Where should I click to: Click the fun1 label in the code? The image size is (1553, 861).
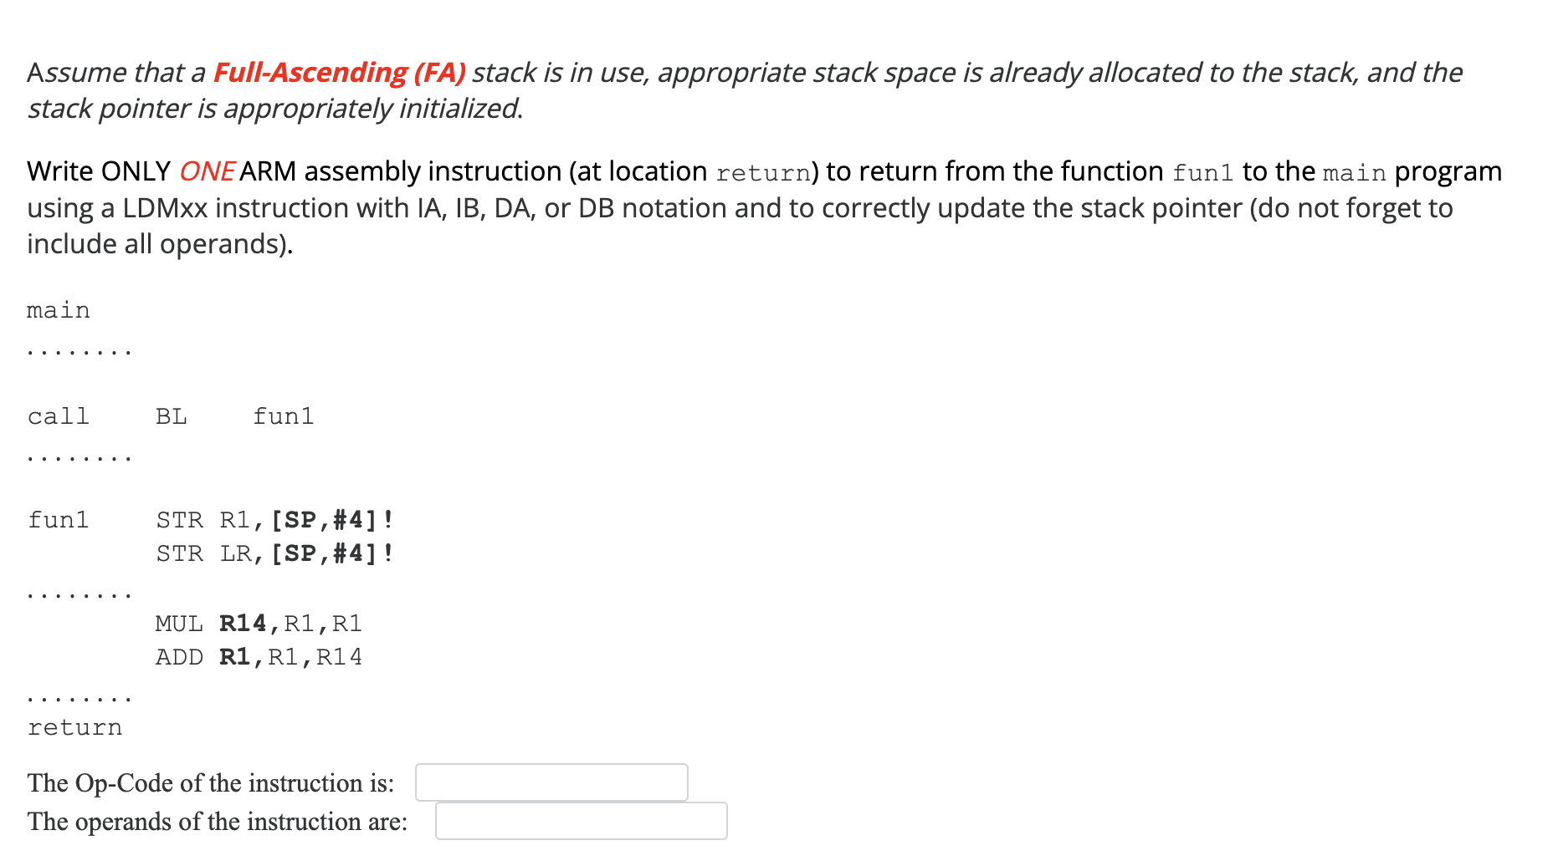click(58, 519)
